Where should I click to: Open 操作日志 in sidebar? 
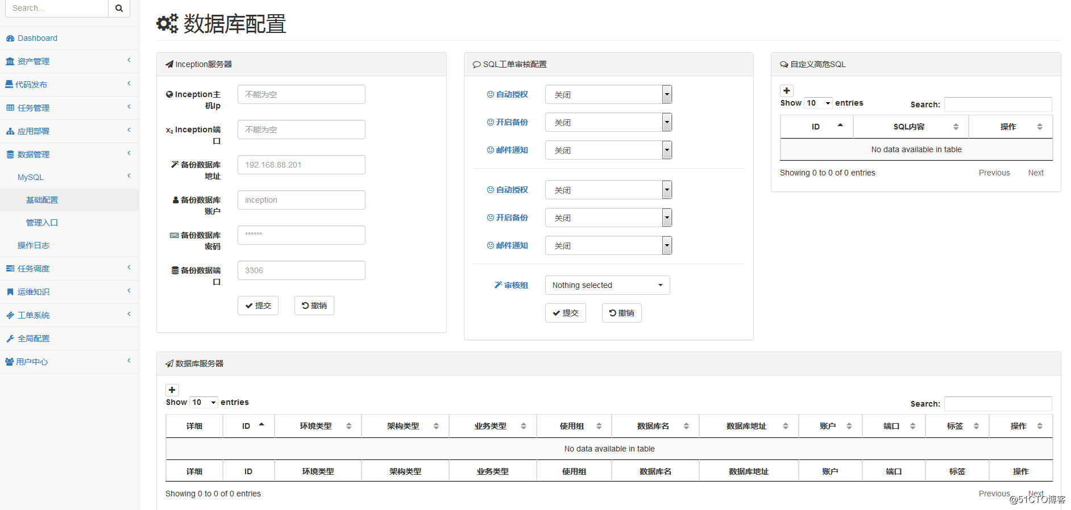coord(69,245)
